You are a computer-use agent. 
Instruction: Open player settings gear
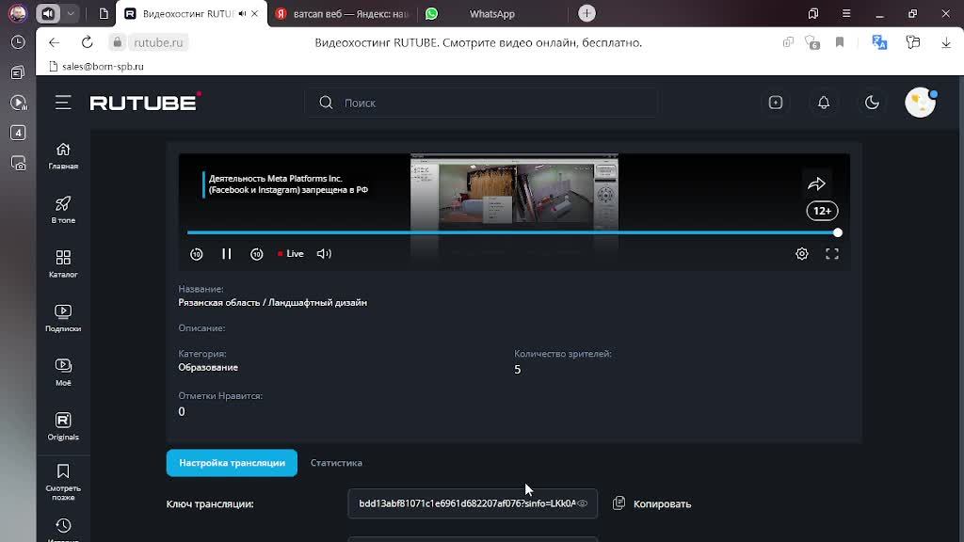802,254
